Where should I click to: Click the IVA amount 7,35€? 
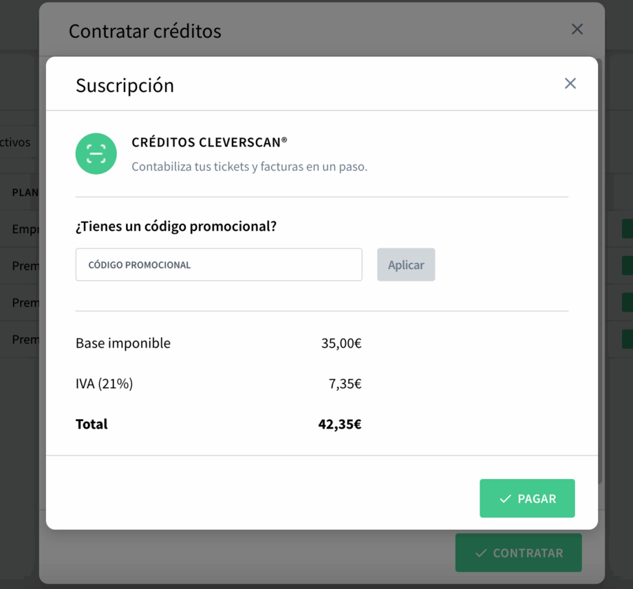345,384
